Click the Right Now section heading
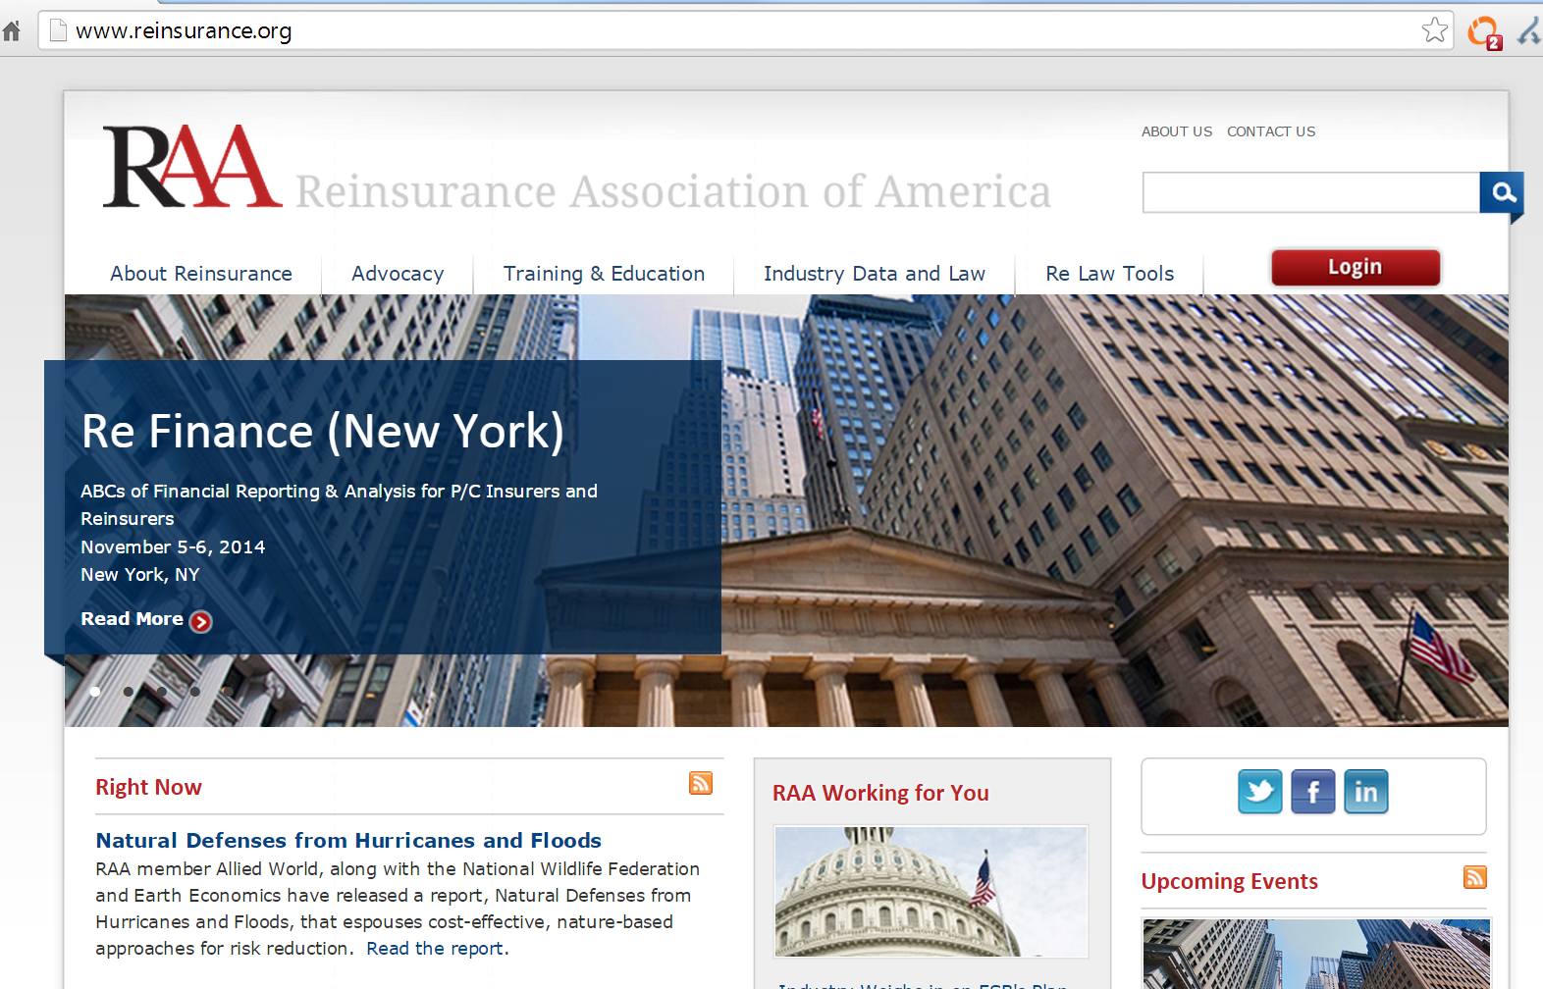 click(148, 787)
